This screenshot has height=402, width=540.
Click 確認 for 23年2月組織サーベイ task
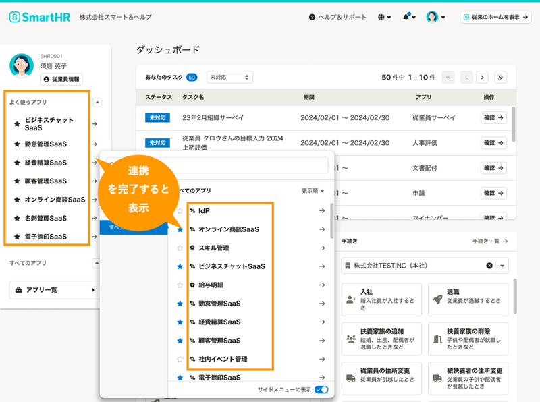point(493,118)
